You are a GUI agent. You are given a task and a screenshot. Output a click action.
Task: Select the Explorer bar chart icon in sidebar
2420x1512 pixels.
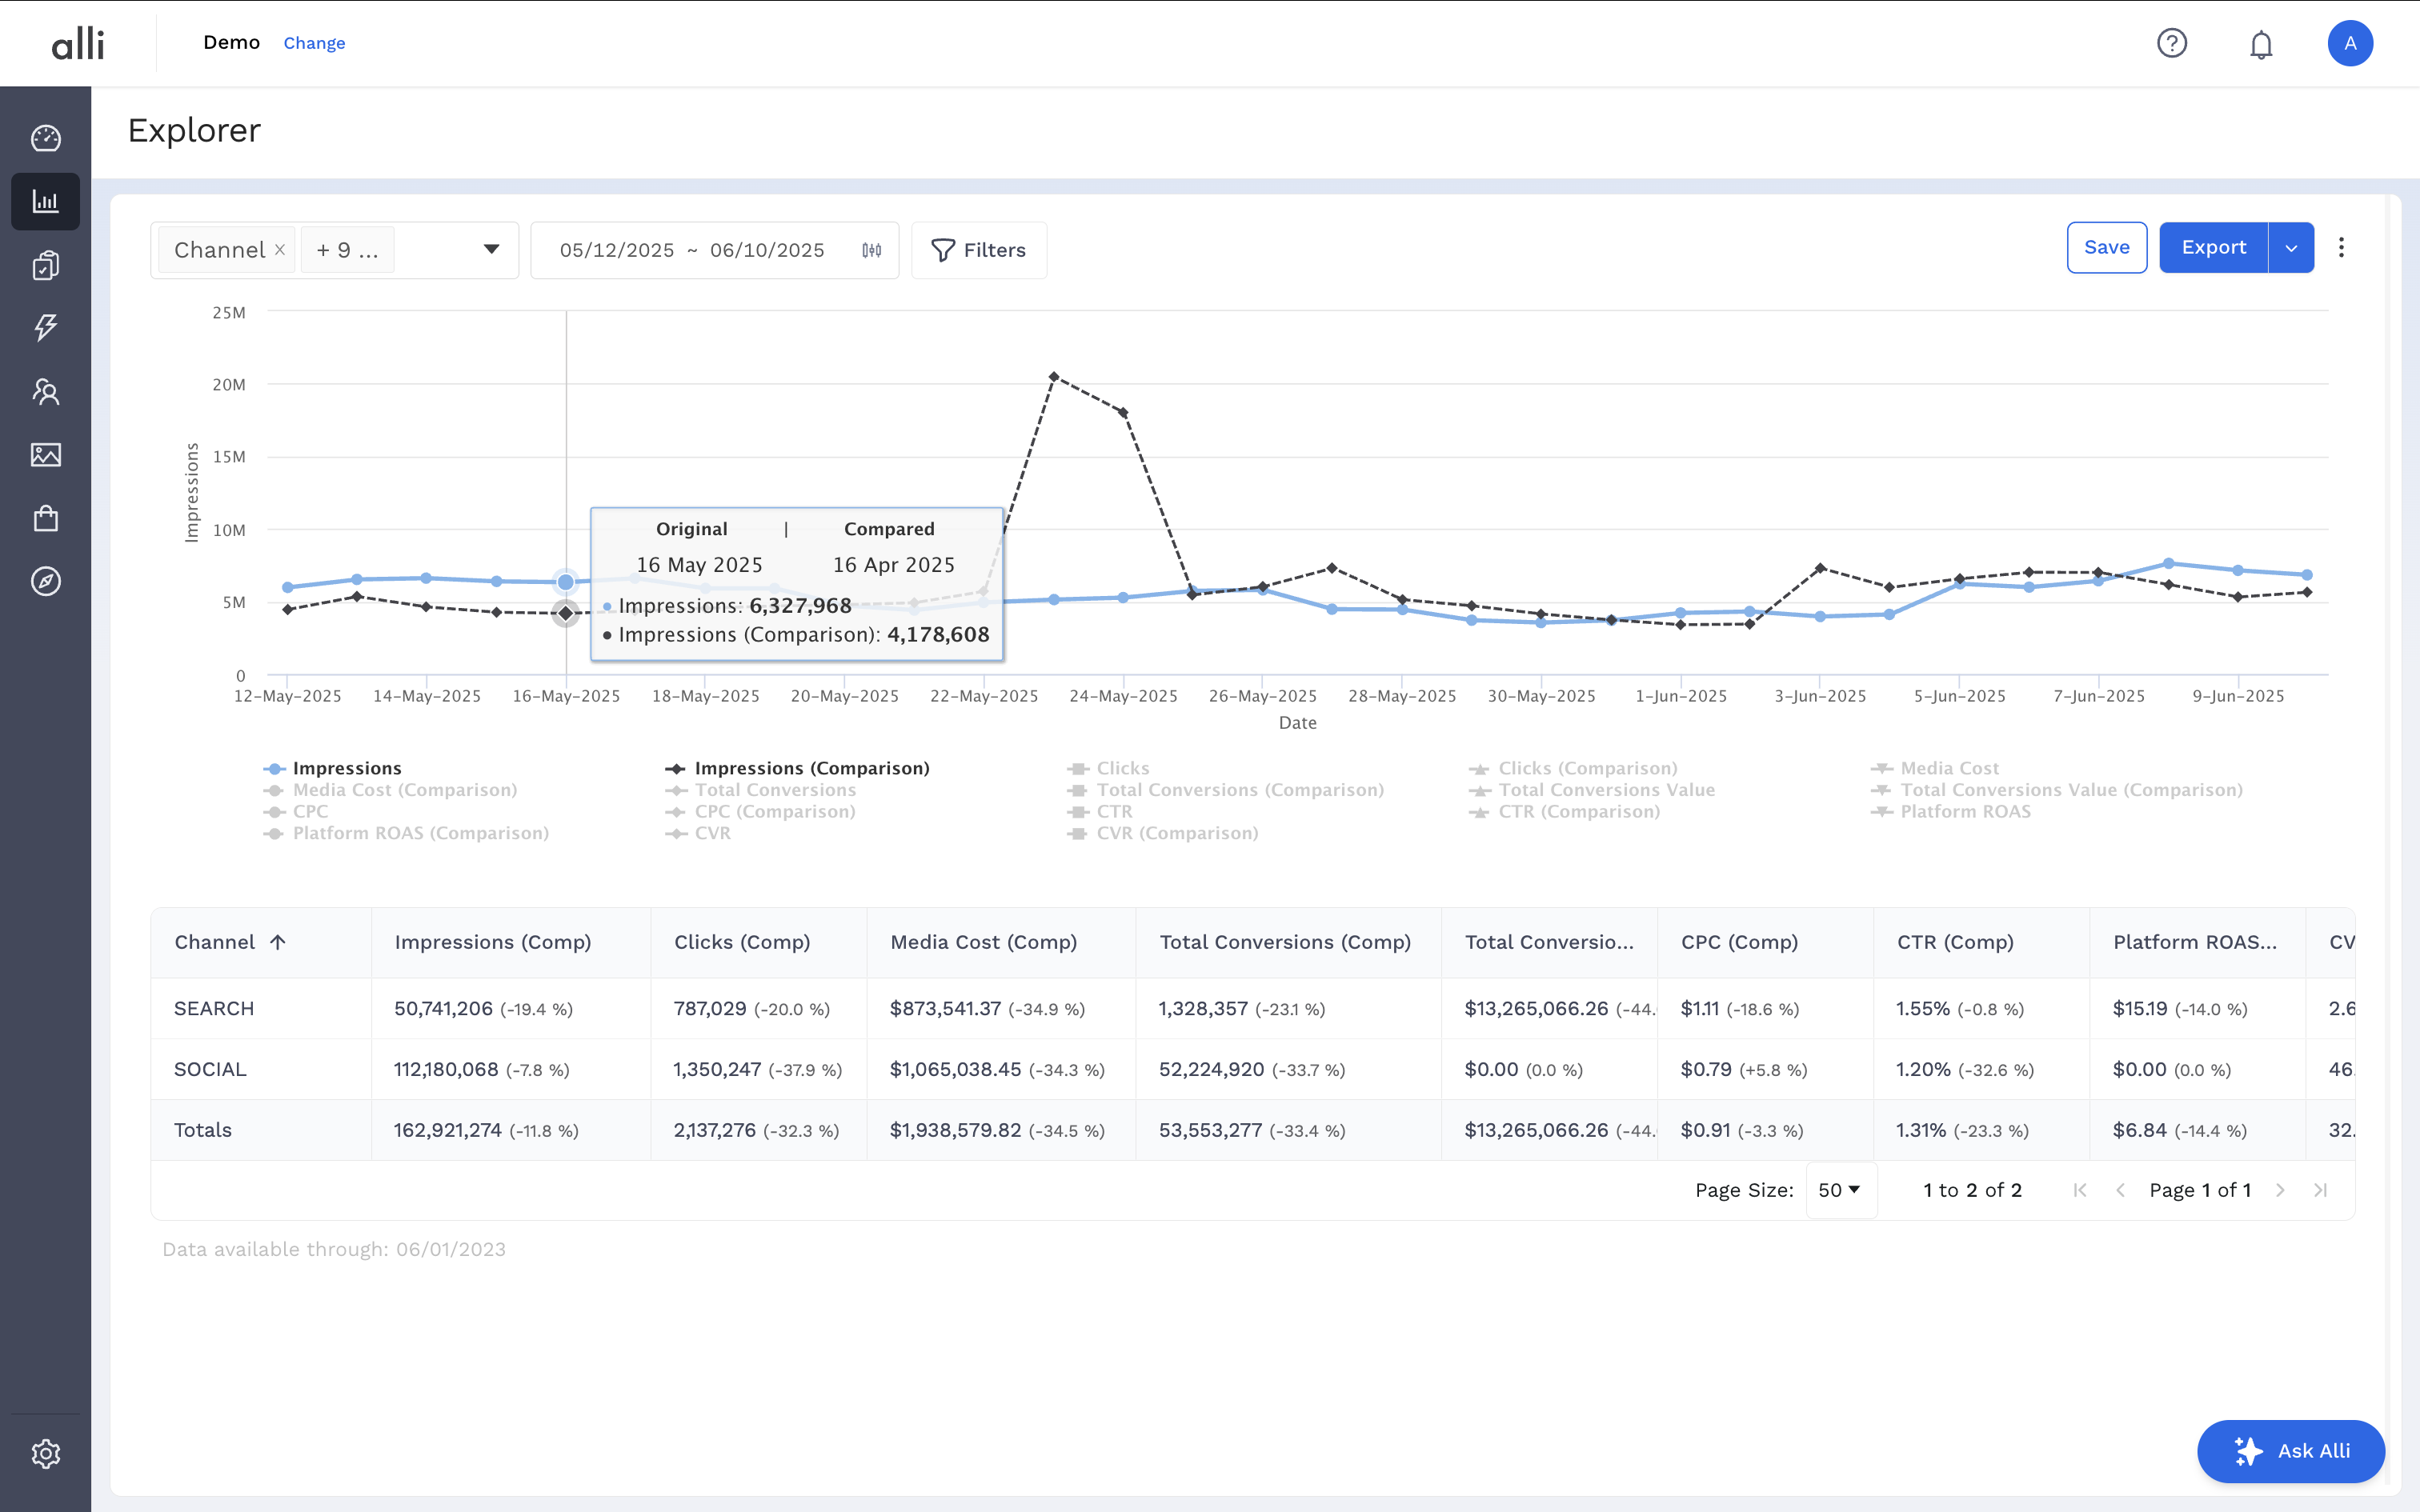coord(45,201)
